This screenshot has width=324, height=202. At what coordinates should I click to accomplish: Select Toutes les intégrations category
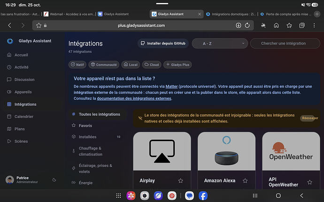tap(97, 114)
